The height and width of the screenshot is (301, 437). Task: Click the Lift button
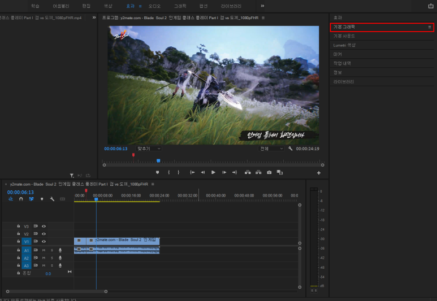point(248,172)
